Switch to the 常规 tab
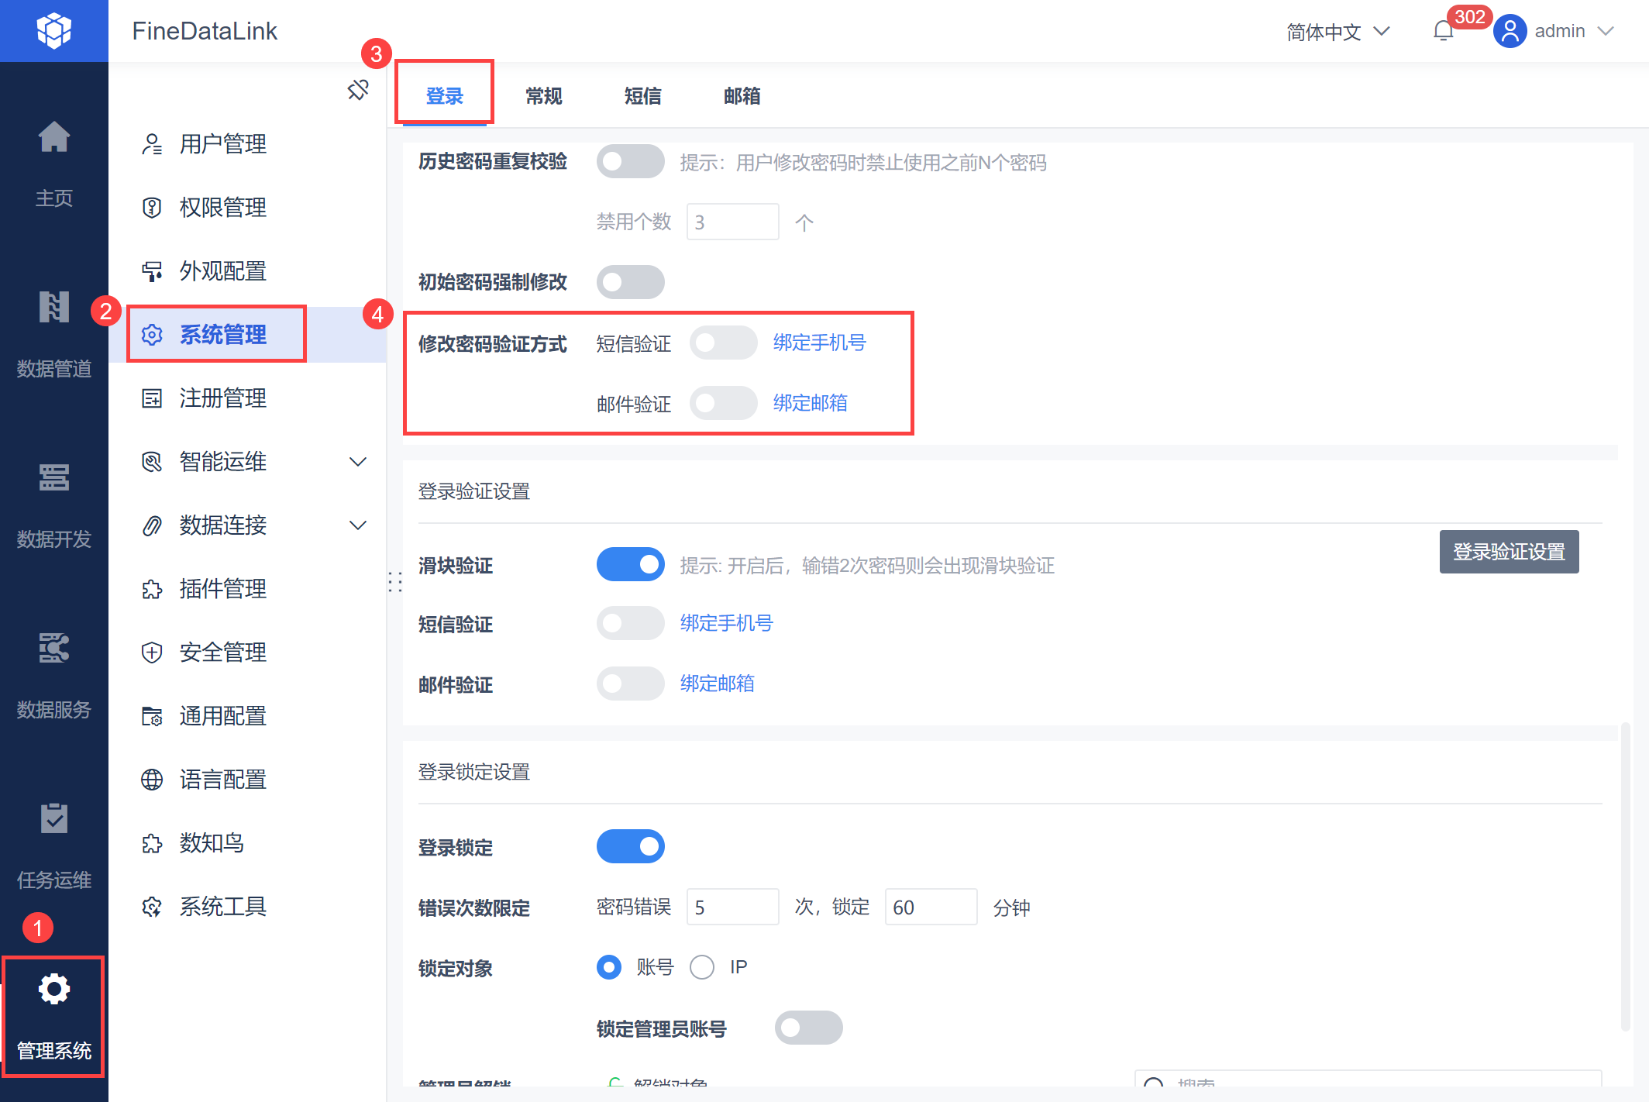 [x=543, y=96]
